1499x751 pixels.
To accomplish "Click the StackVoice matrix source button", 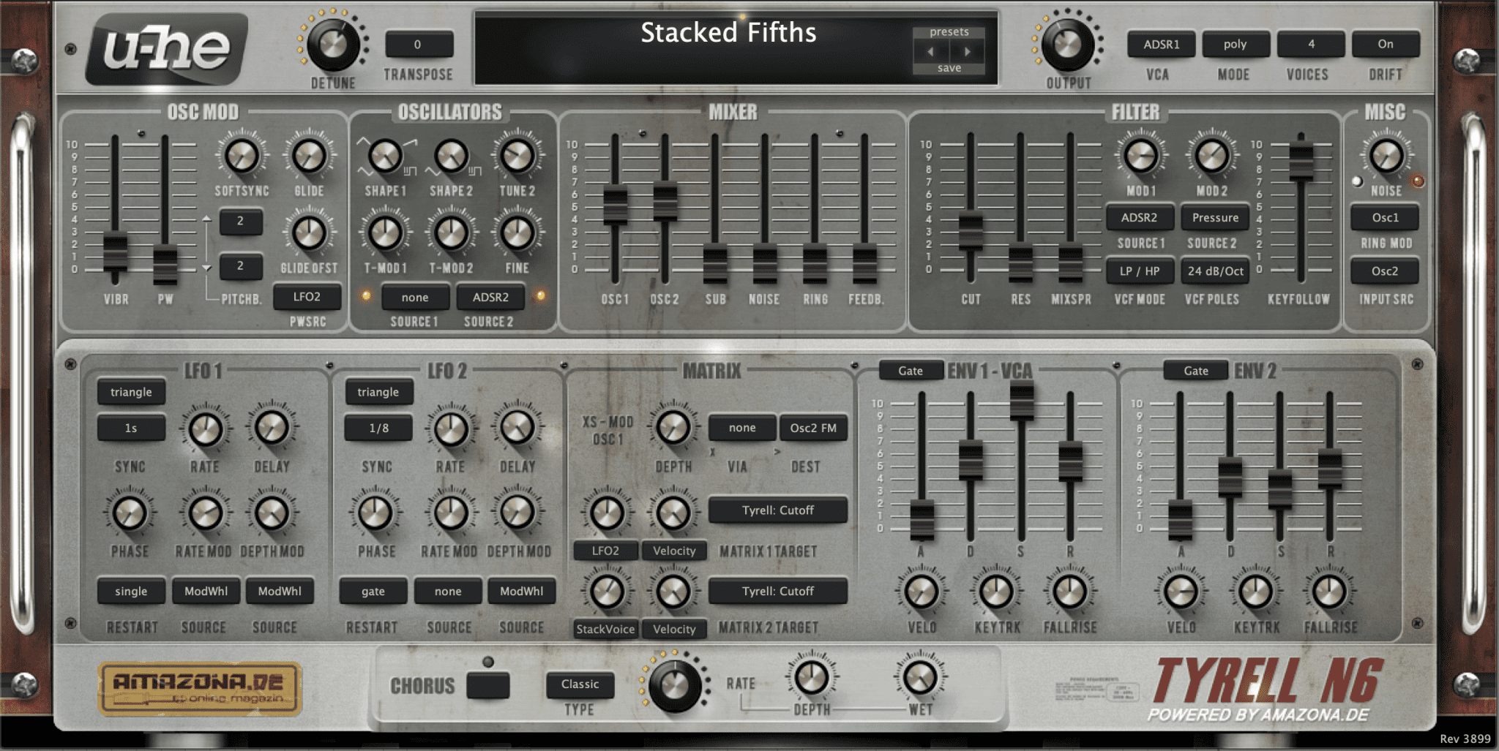I will [x=605, y=629].
